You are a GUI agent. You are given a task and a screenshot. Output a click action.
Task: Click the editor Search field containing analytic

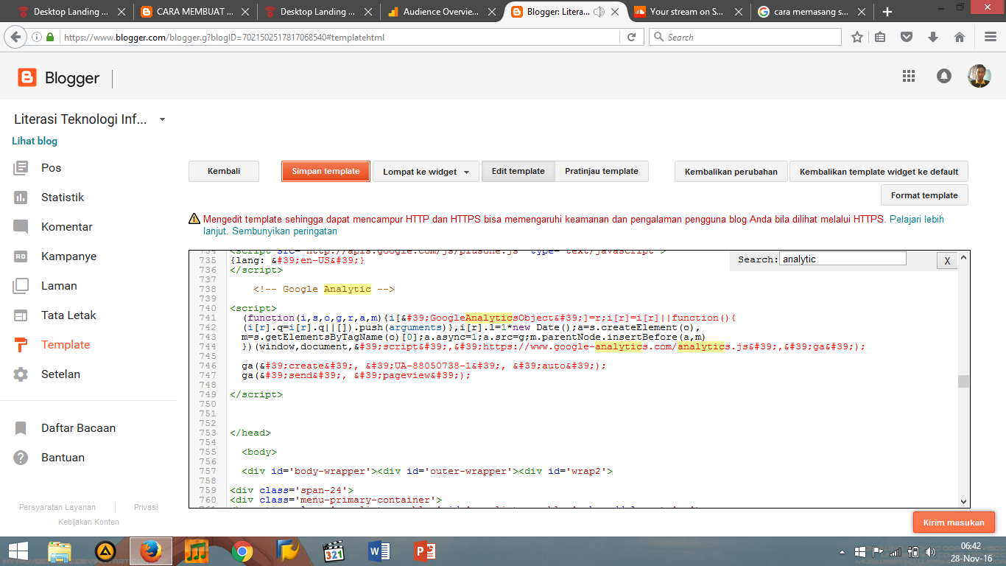pyautogui.click(x=843, y=259)
